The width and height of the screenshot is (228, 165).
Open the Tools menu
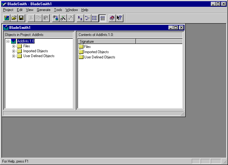point(58,10)
